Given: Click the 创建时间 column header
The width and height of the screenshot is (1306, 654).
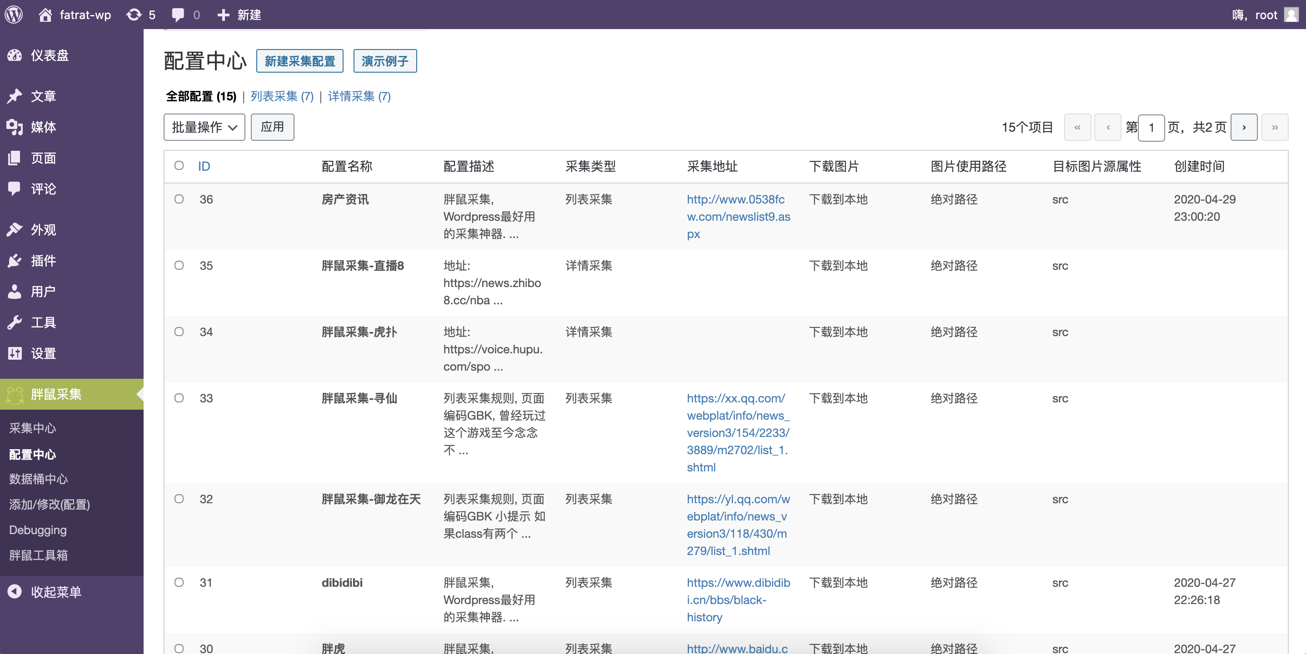Looking at the screenshot, I should click(x=1199, y=166).
